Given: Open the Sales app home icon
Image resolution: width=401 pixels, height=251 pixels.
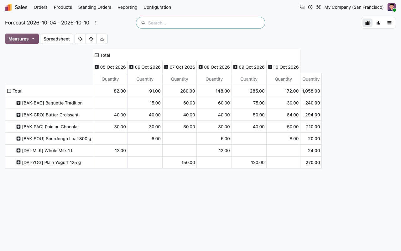Looking at the screenshot, I should [x=8, y=7].
